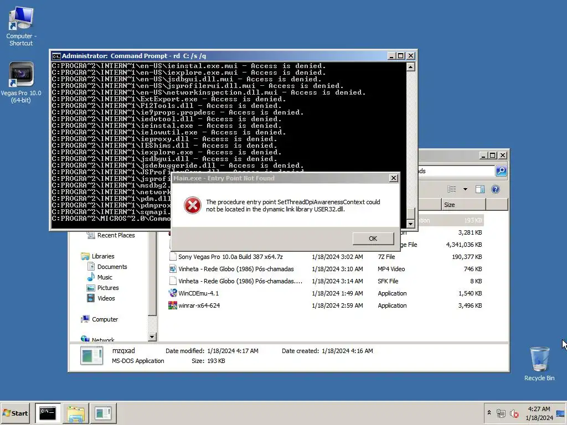The height and width of the screenshot is (425, 567).
Task: Click Command Prompt scroll down arrow
Action: pyautogui.click(x=410, y=224)
